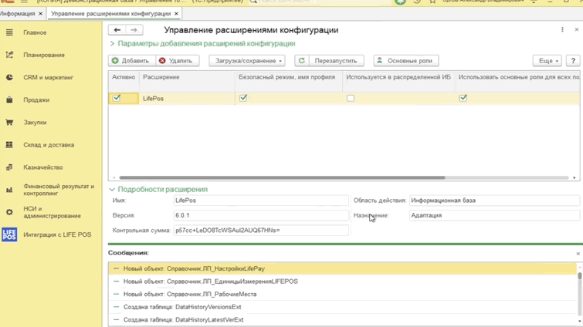Click the Назначение field showing Адаптация
Image resolution: width=583 pixels, height=327 pixels.
(x=494, y=215)
